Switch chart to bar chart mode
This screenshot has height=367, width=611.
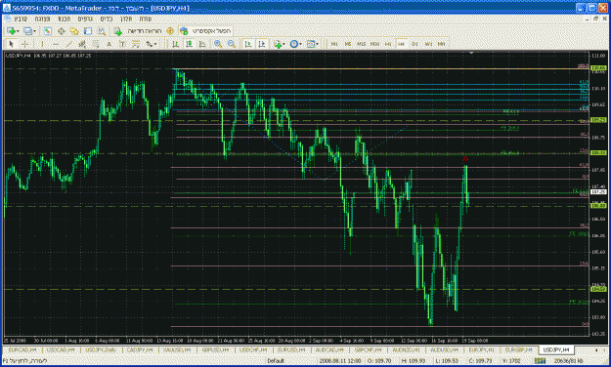(175, 44)
